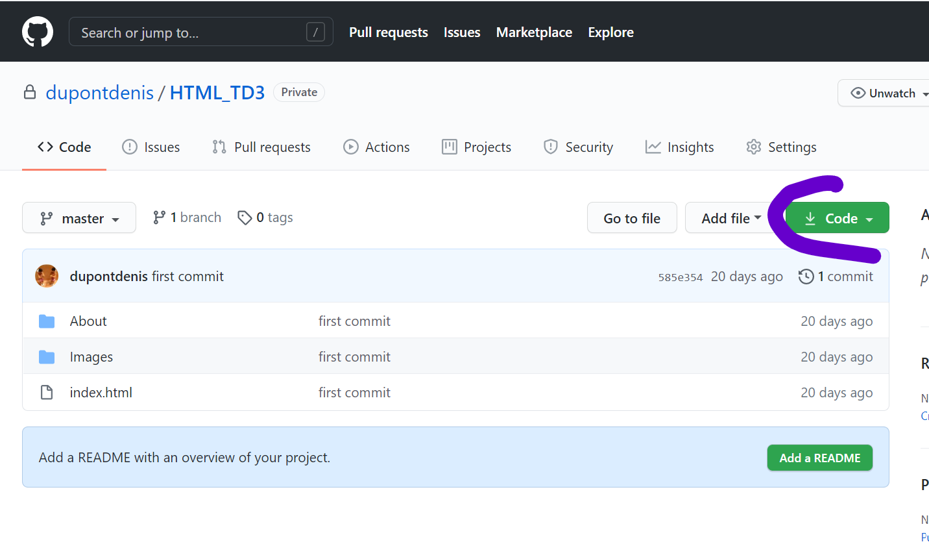Click the Add a README button
Screen dimensions: 929x544
pos(820,458)
